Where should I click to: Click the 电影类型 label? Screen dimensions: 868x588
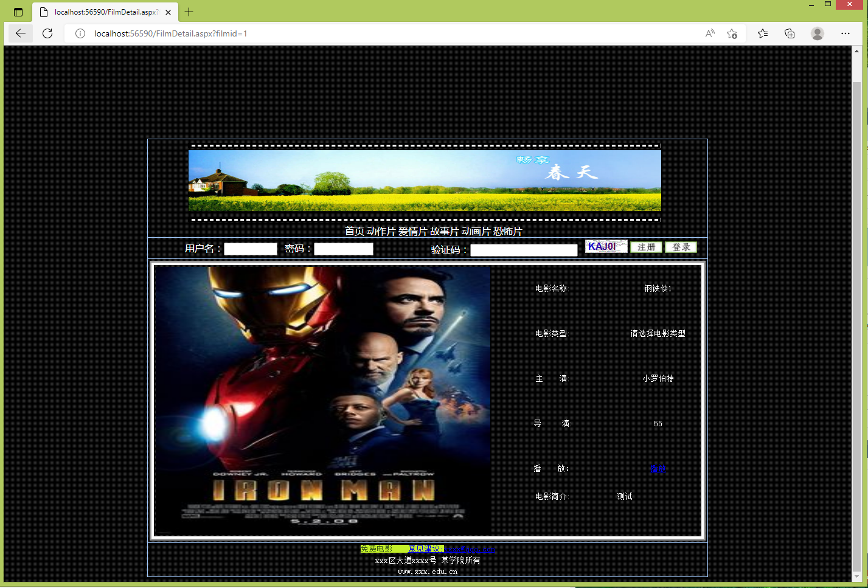tap(552, 333)
